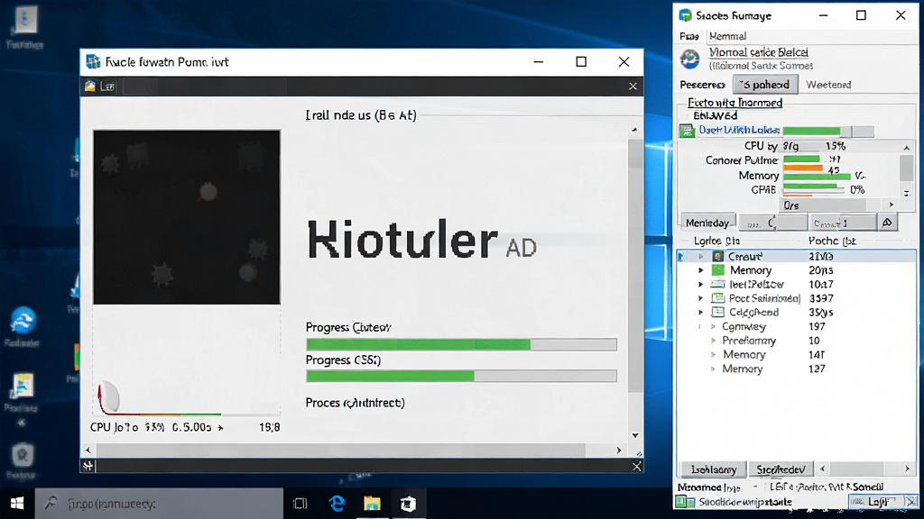Screen dimensions: 924x519
Task: Expand the 'Cdlgpheed' tree row
Action: (701, 313)
